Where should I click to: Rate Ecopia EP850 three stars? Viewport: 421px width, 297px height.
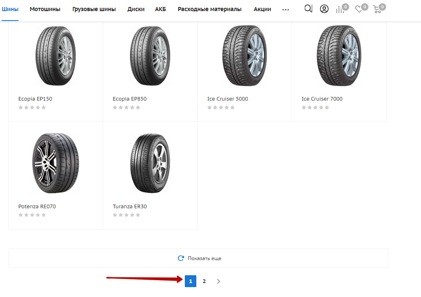(x=127, y=107)
